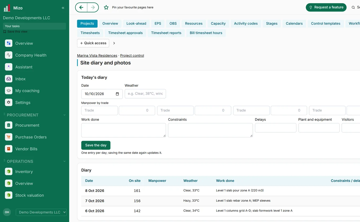
Task: Go back with the left arrow
Action: [81, 7]
